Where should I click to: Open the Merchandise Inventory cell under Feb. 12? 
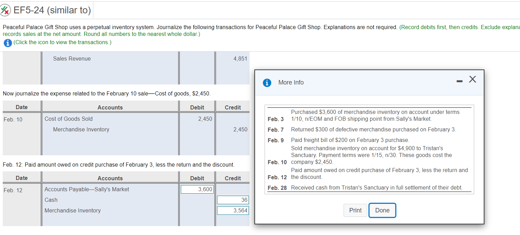72,211
